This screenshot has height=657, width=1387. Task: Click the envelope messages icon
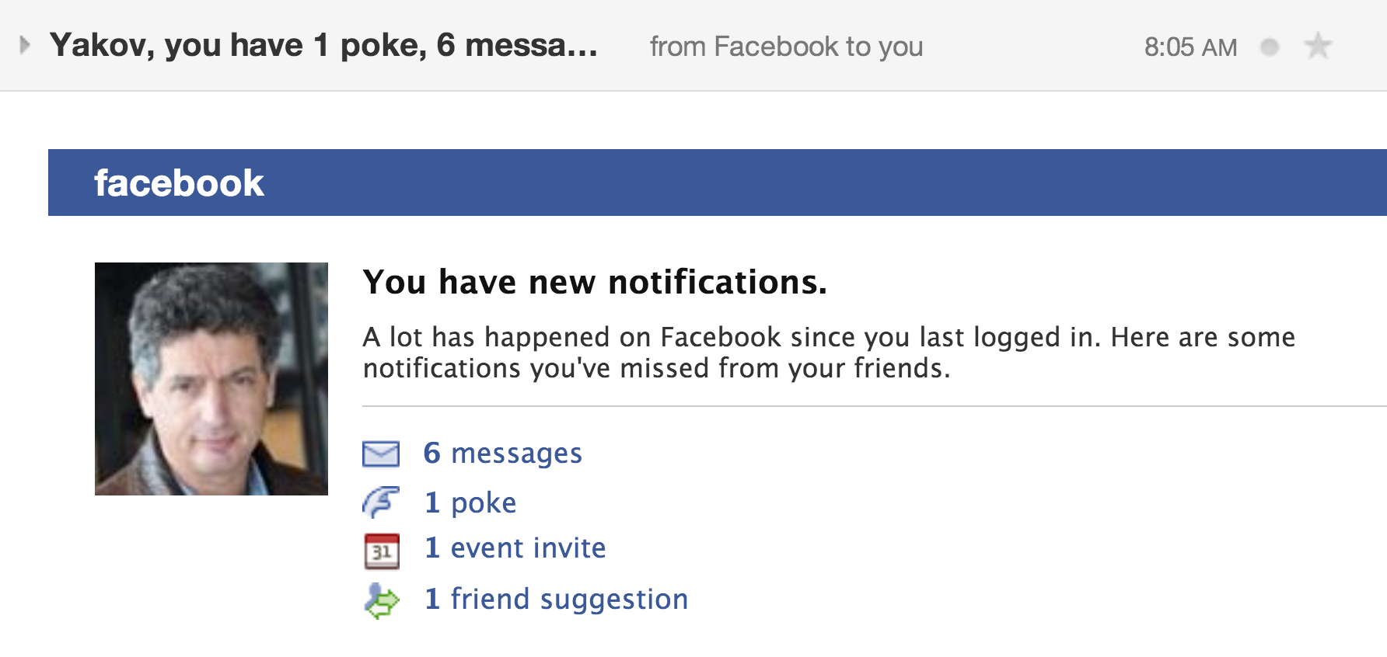pyautogui.click(x=381, y=454)
